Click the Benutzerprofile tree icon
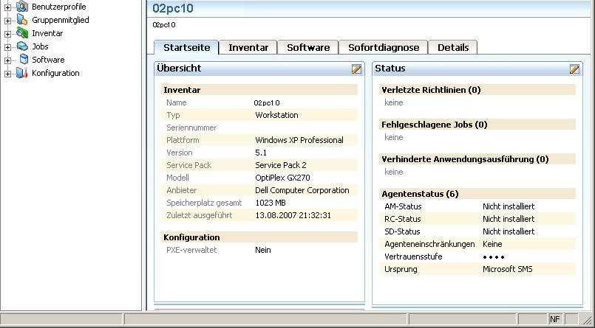 point(22,7)
